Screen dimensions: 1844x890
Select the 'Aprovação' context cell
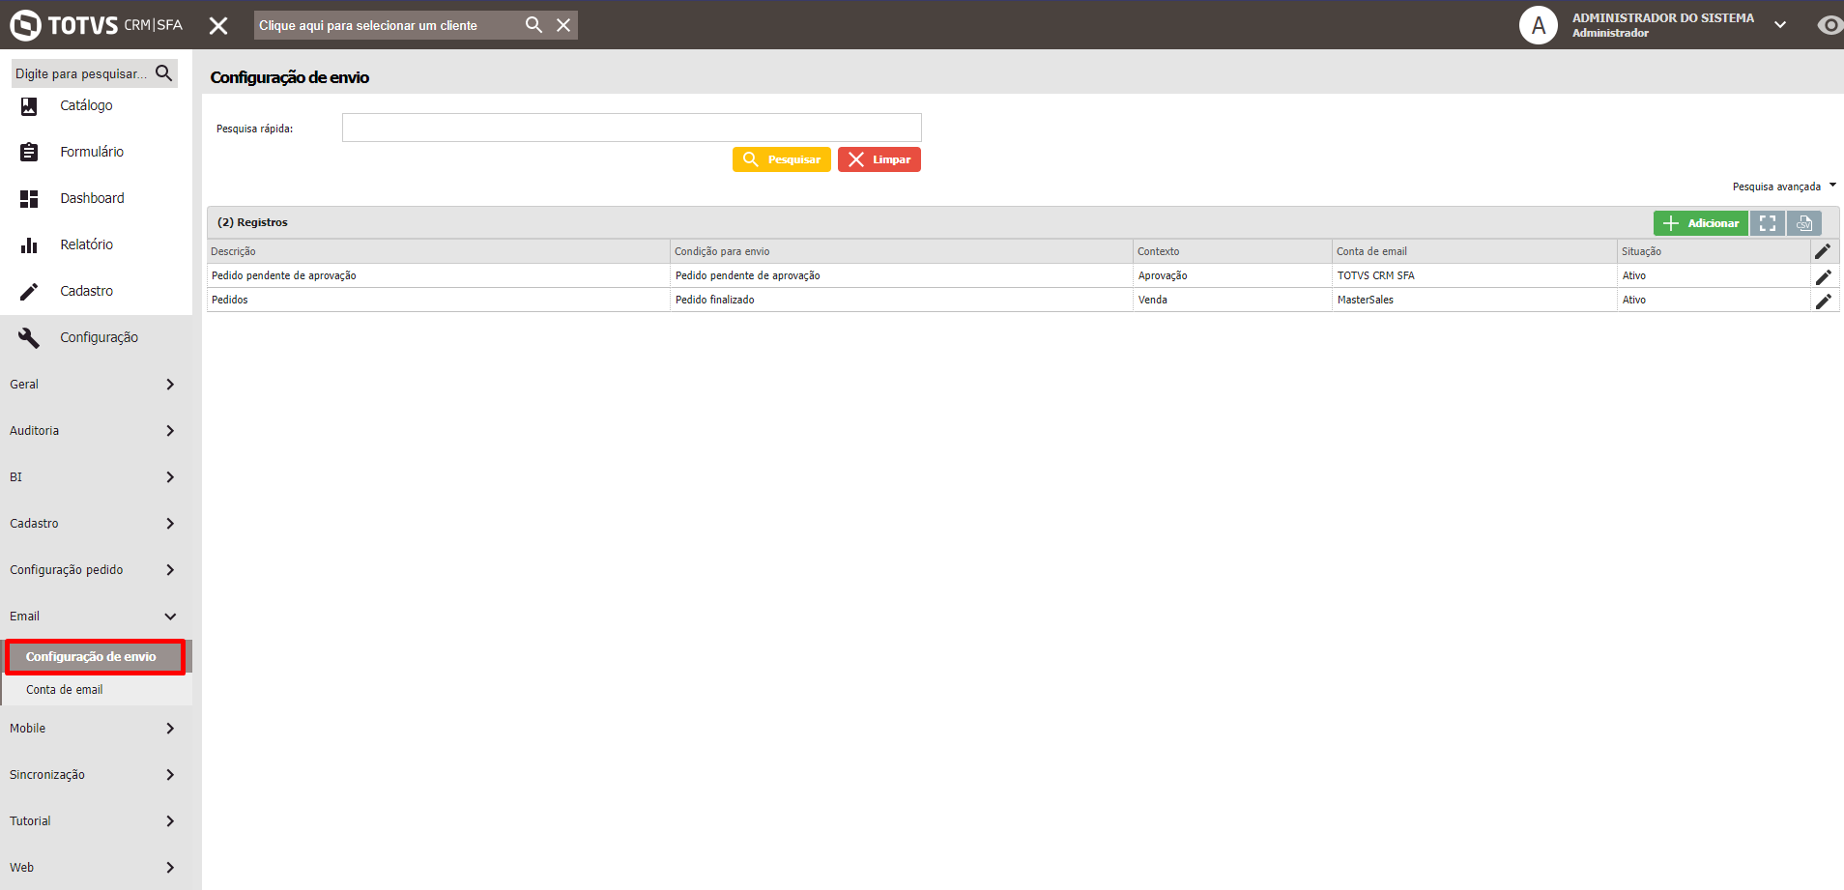coord(1232,275)
